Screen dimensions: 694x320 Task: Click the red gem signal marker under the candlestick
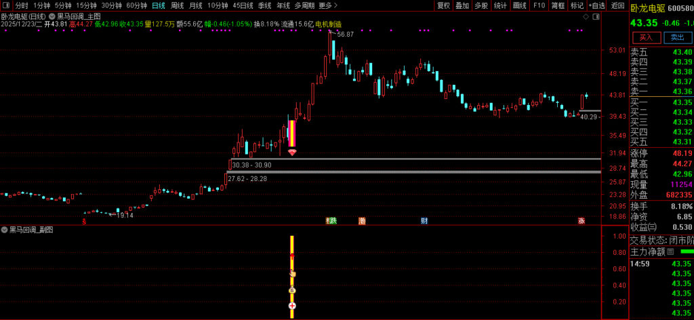pyautogui.click(x=292, y=153)
